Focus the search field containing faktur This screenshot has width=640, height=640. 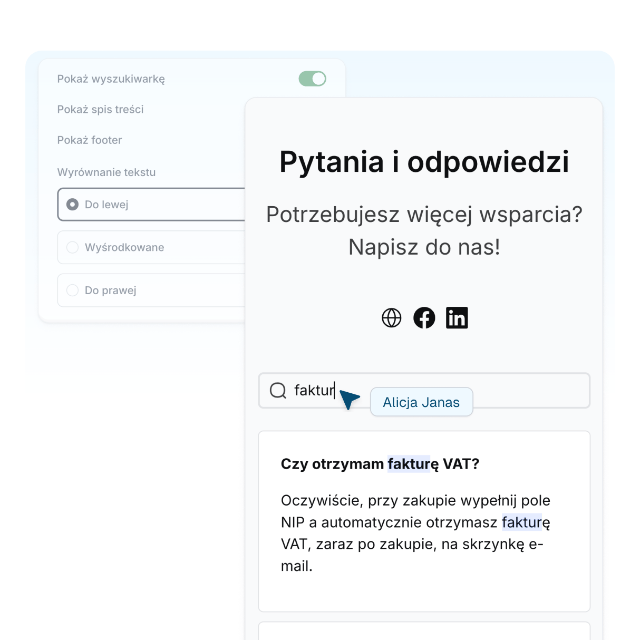pyautogui.click(x=424, y=391)
